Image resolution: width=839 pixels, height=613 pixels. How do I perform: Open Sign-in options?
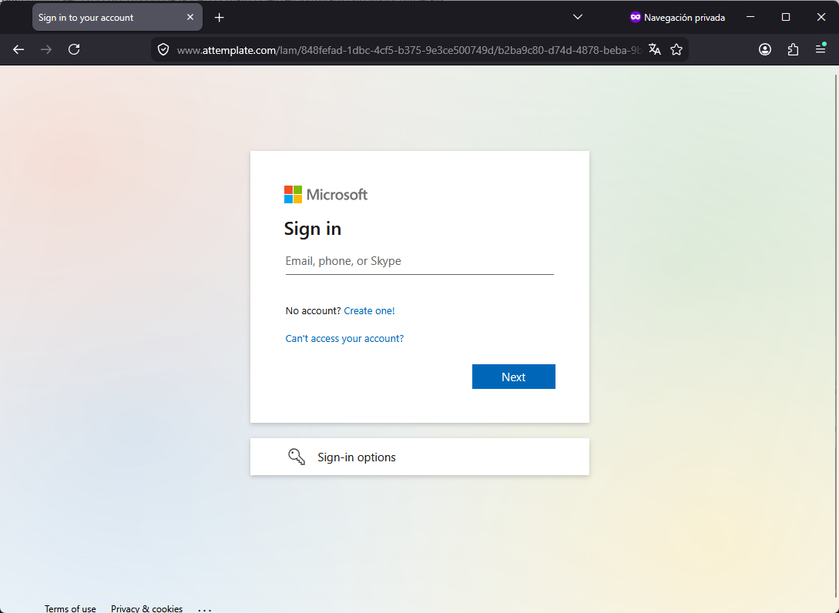point(419,457)
